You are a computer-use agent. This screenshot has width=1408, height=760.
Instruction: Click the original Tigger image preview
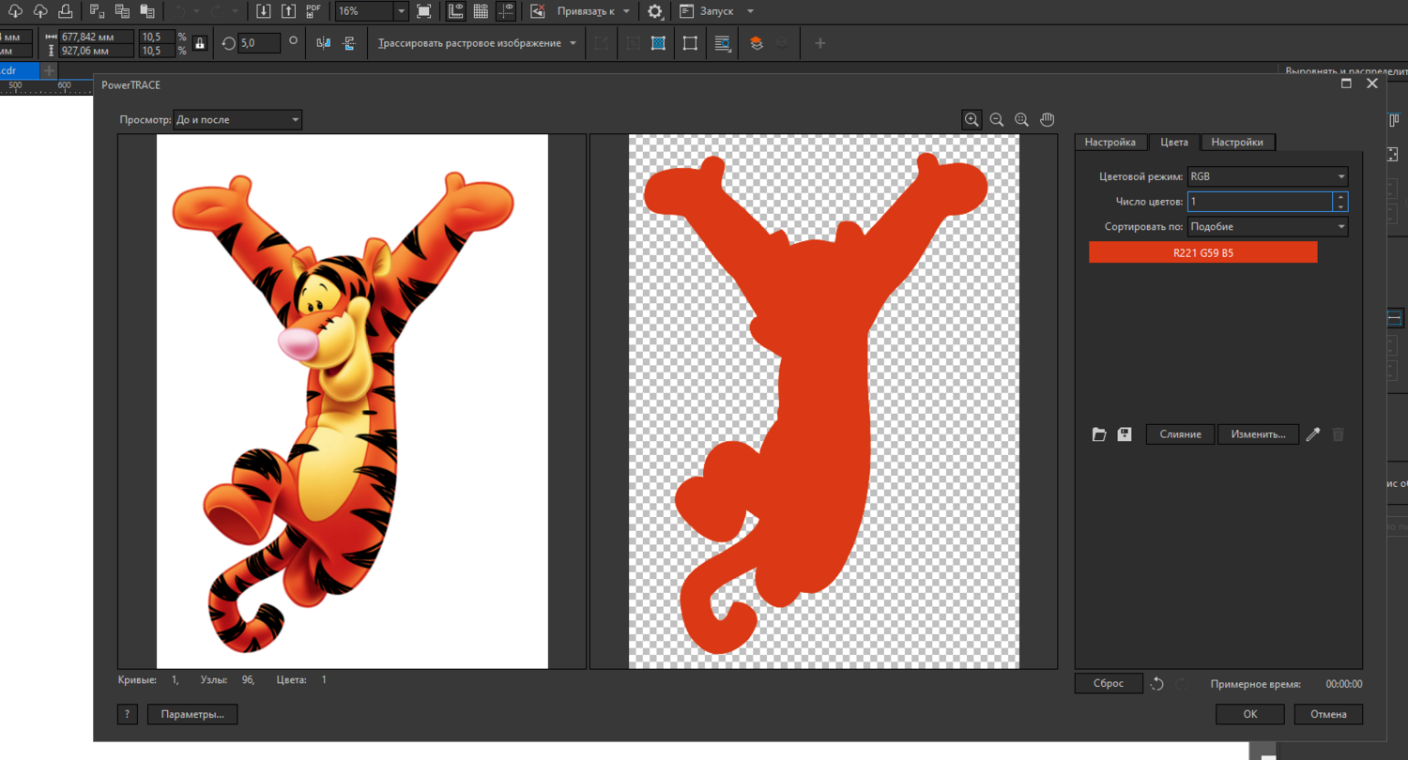point(352,402)
